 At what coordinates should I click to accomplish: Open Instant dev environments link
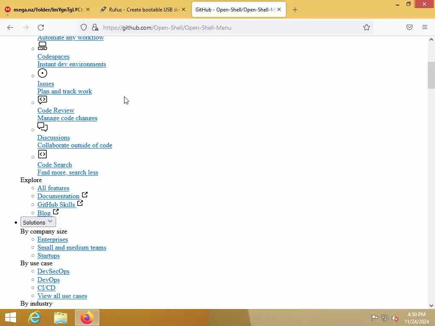(72, 65)
